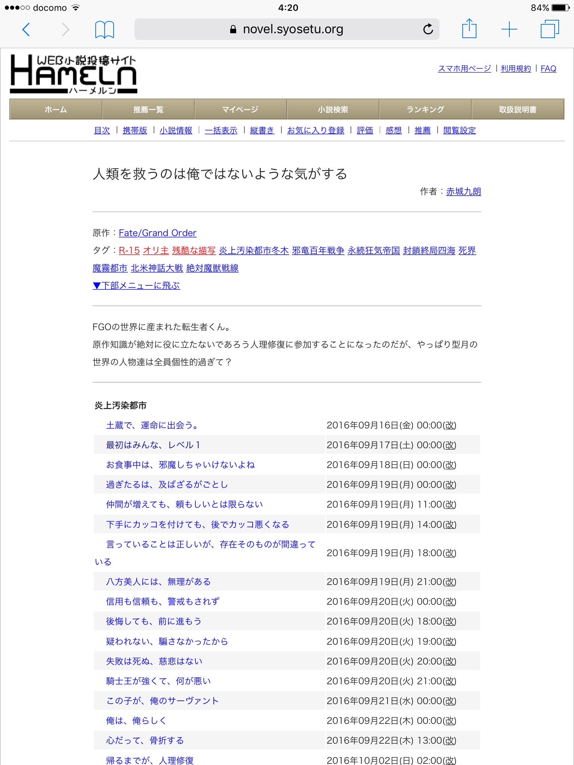
Task: Open the FAQ link
Action: pos(548,68)
